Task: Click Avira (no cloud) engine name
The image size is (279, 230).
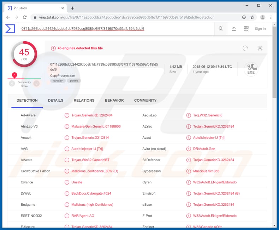Action: (154, 149)
